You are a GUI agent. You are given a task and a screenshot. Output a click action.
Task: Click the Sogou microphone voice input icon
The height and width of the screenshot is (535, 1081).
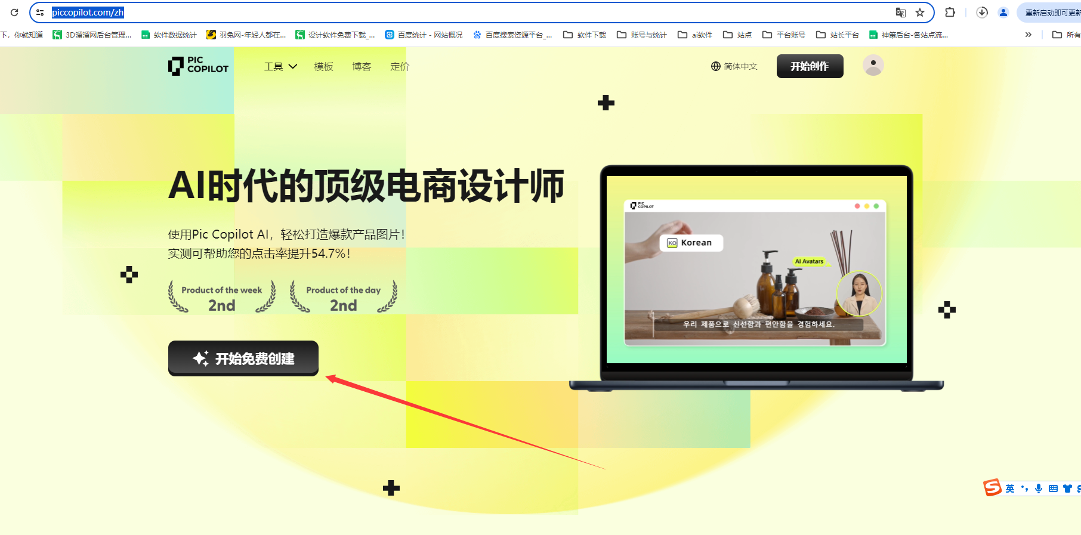tap(1039, 488)
